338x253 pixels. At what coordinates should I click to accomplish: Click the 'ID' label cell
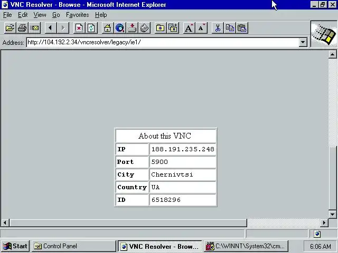click(x=132, y=200)
